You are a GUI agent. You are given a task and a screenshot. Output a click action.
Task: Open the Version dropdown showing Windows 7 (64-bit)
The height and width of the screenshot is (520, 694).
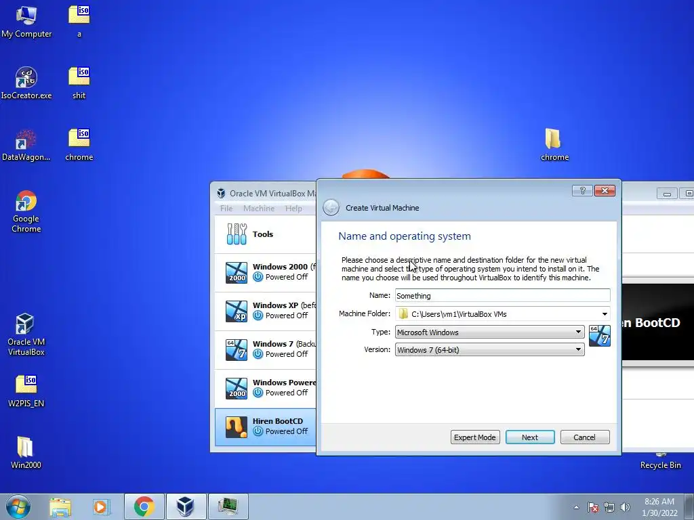(489, 350)
